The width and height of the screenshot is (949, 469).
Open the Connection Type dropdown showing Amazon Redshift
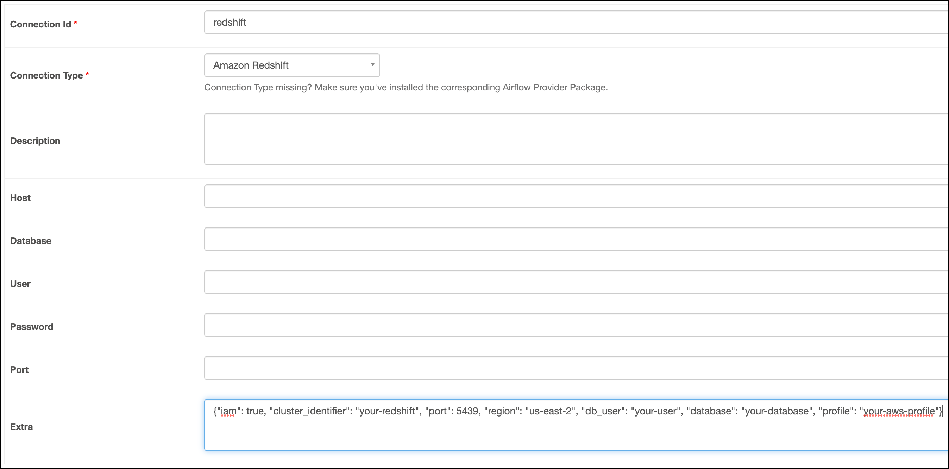(292, 65)
